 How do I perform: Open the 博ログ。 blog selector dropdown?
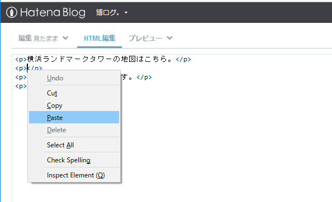pyautogui.click(x=112, y=12)
